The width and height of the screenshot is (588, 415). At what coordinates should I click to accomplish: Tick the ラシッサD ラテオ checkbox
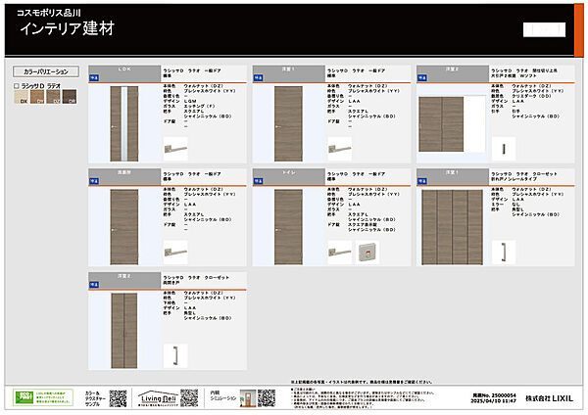(16, 86)
